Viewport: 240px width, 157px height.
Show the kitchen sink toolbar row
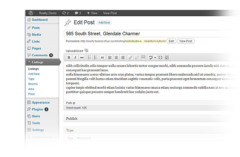(x=167, y=58)
